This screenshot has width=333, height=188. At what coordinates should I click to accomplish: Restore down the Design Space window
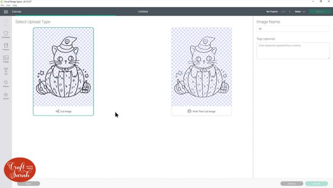pos(321,1)
